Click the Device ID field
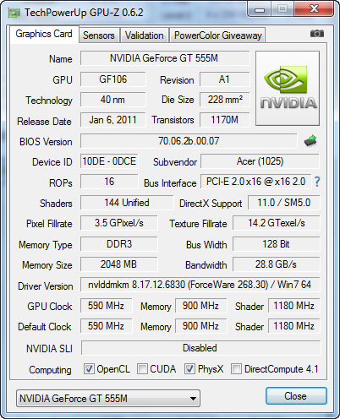The height and width of the screenshot is (419, 340). point(109,161)
